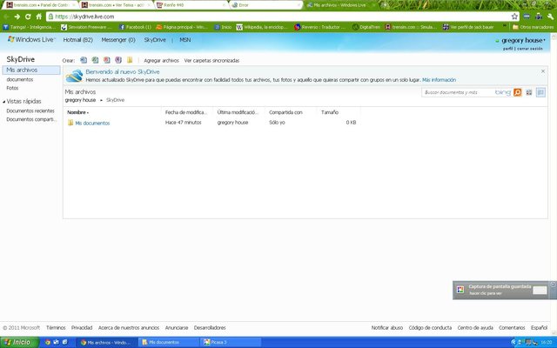Create a new Excel workbook

(x=95, y=60)
